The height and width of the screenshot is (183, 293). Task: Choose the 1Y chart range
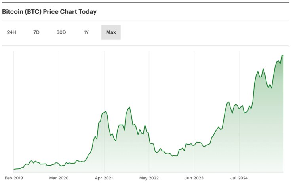point(86,32)
